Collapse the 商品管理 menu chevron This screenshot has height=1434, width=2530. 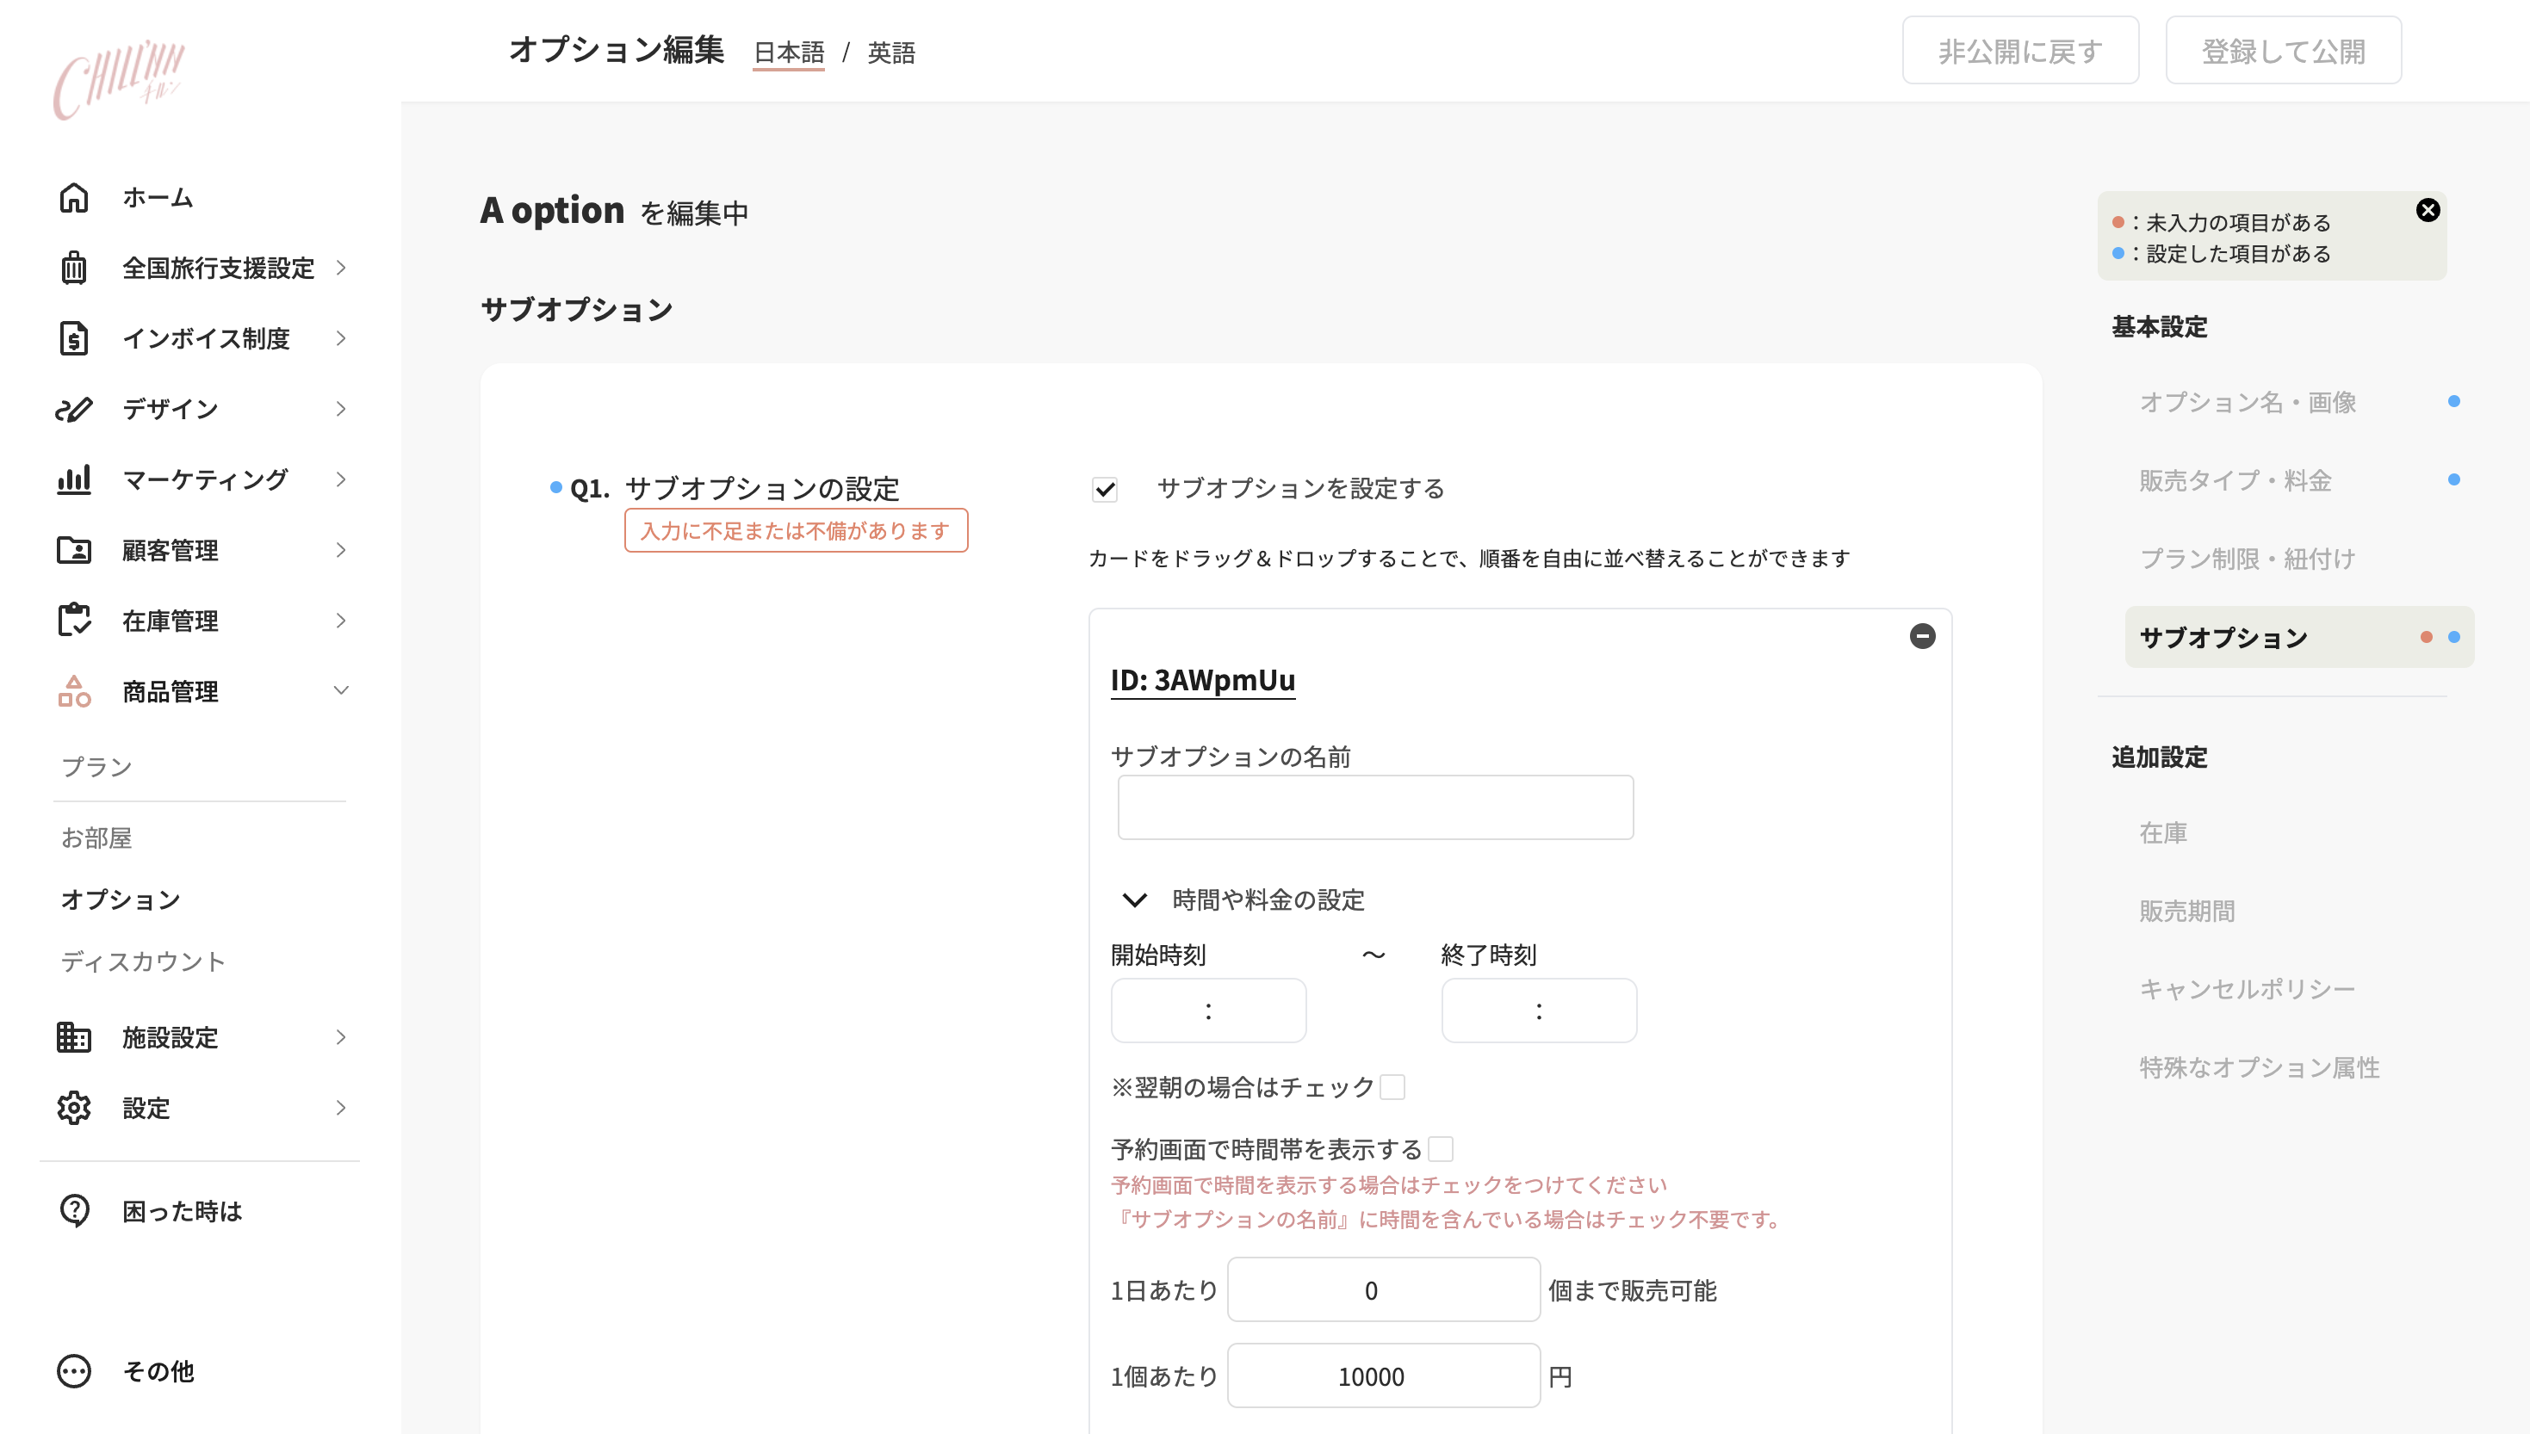point(341,690)
